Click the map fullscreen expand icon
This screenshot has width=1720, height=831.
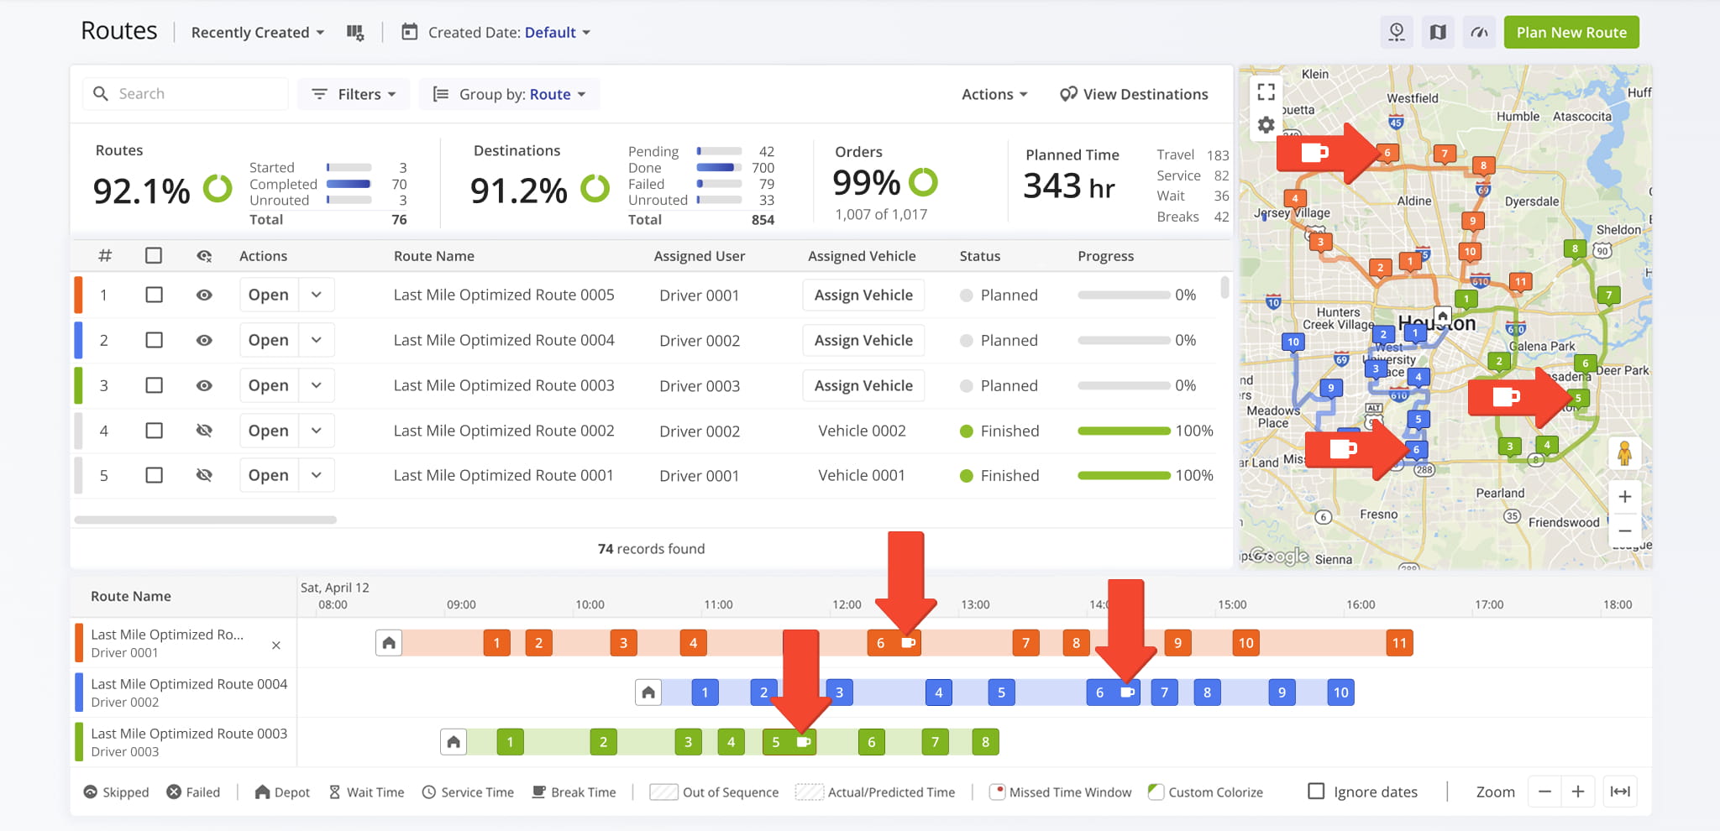coord(1266,91)
